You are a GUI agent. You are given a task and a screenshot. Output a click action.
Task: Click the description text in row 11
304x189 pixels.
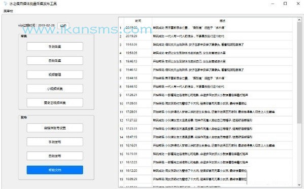point(214,112)
